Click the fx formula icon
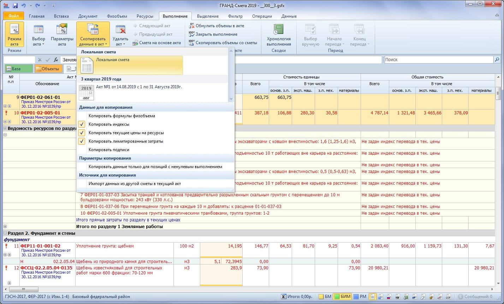 click(56, 60)
